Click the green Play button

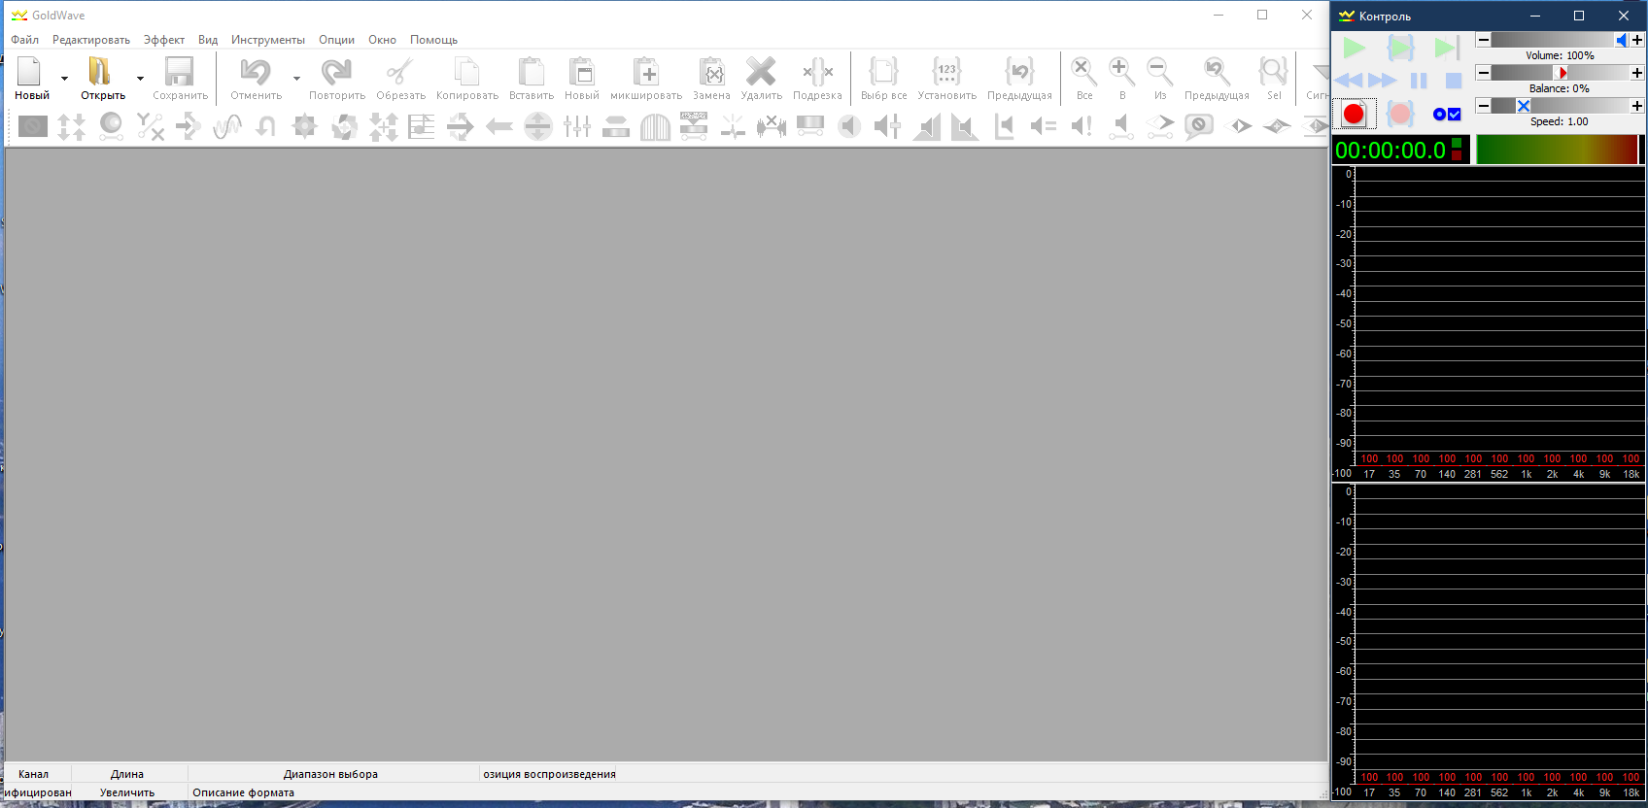1354,48
